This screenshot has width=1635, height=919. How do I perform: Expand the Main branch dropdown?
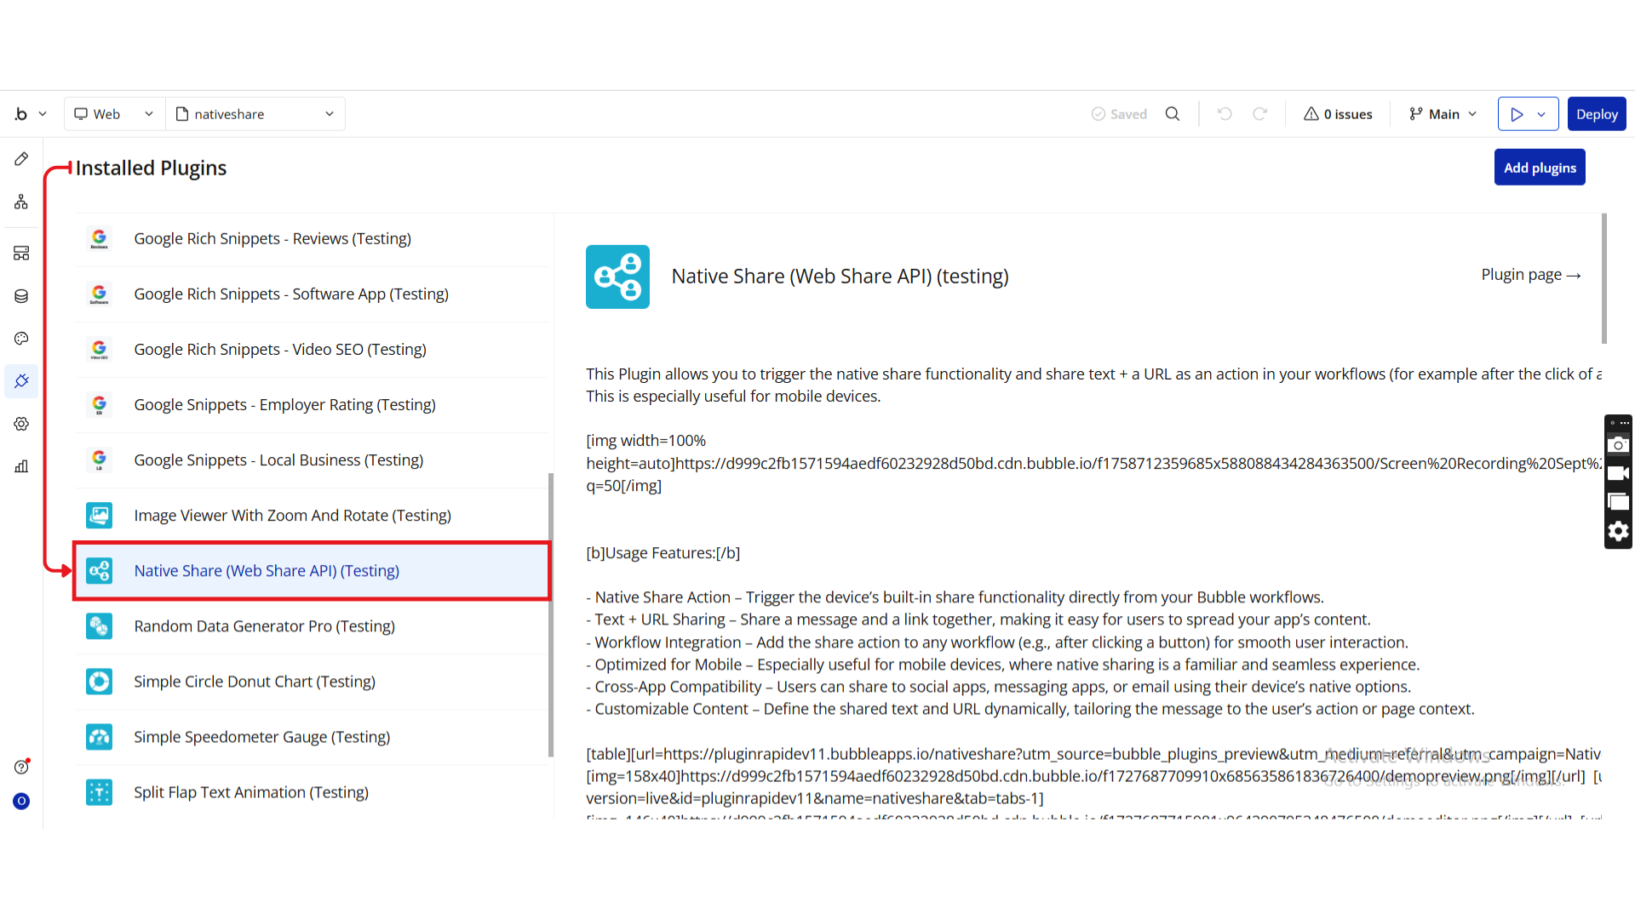[1443, 114]
